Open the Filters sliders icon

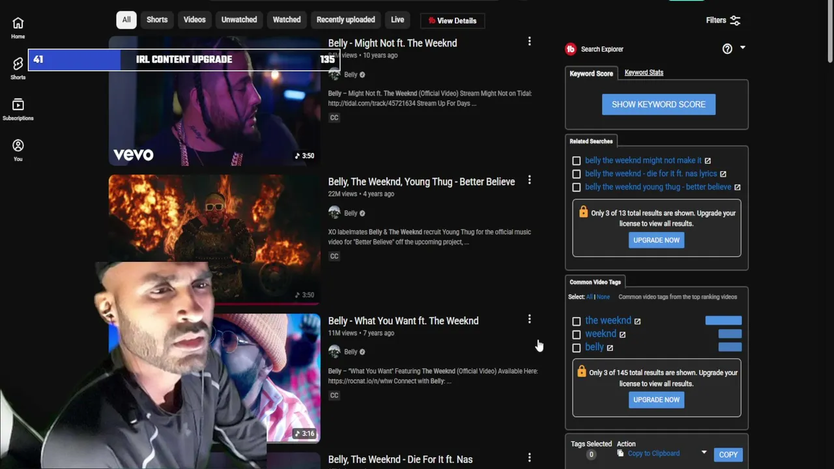pyautogui.click(x=735, y=21)
